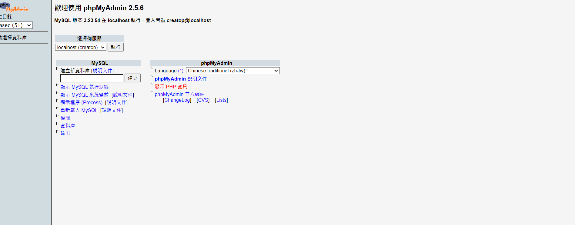Click the (*) link next to Language

(x=181, y=71)
